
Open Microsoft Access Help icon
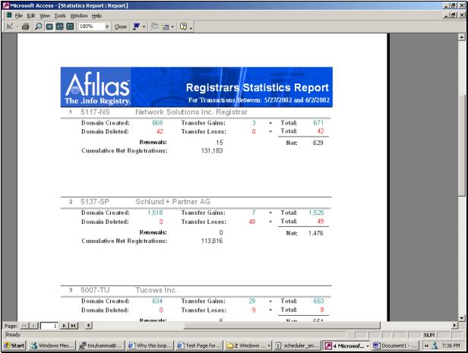183,27
